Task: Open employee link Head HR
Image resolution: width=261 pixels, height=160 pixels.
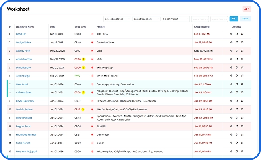Action: (x=21, y=34)
